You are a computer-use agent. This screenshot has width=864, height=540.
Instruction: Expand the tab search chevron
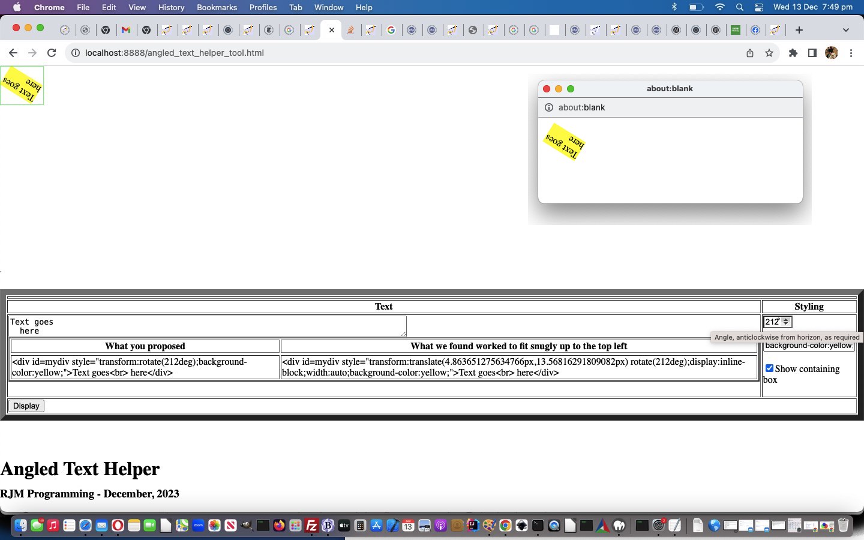(846, 30)
